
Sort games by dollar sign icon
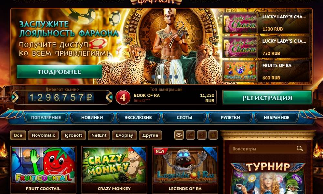(x=202, y=135)
